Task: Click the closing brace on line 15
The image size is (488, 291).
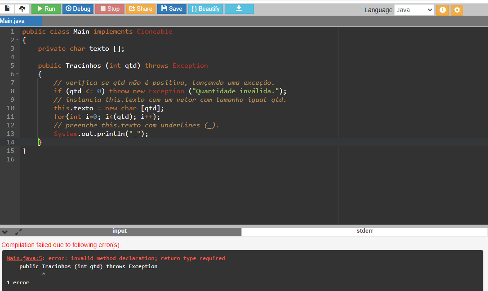Action: [x=24, y=151]
